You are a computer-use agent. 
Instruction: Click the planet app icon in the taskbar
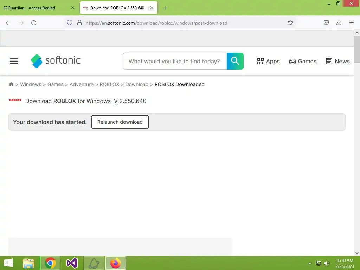(94, 263)
